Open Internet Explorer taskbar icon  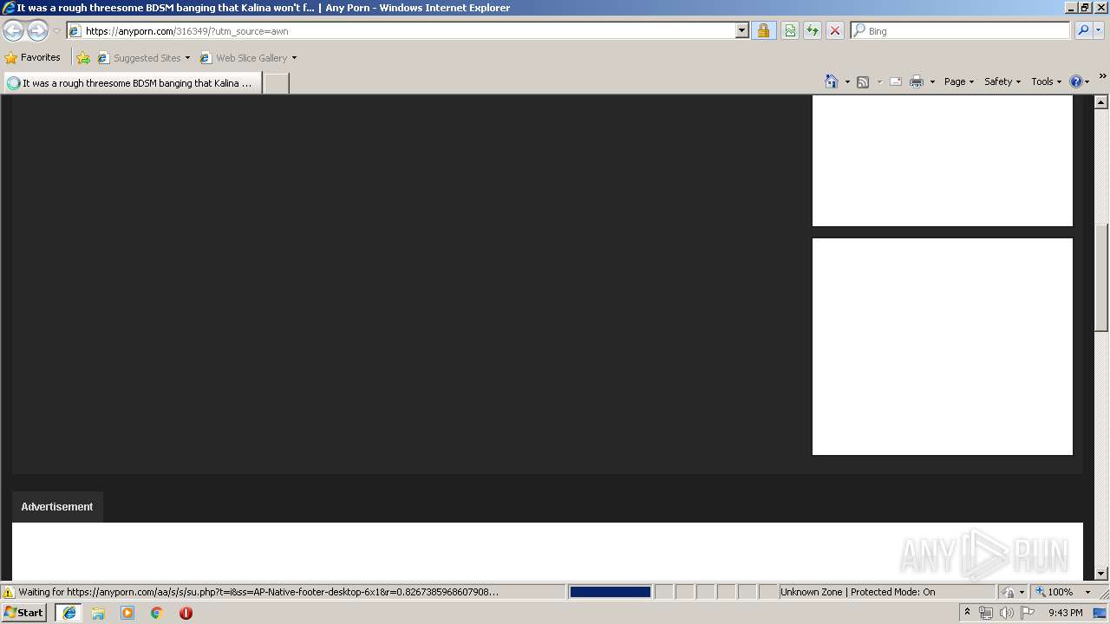[69, 613]
